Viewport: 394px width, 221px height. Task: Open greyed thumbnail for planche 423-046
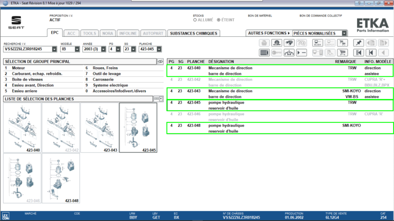coord(22,178)
